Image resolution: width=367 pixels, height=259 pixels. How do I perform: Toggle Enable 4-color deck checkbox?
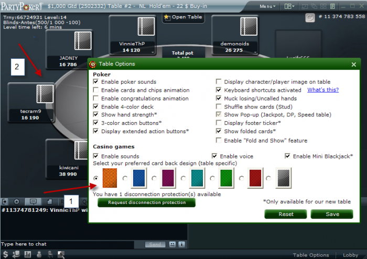click(96, 106)
